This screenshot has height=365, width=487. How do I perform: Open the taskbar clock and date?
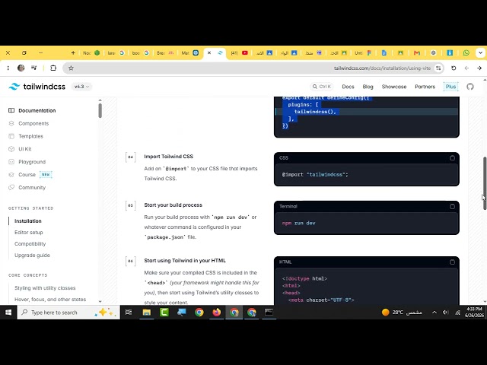click(x=474, y=313)
